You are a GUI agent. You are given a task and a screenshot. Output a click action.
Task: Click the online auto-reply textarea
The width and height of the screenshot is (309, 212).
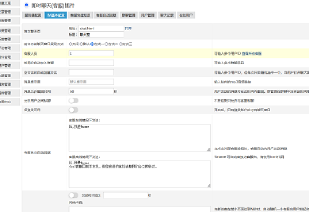(x=139, y=138)
